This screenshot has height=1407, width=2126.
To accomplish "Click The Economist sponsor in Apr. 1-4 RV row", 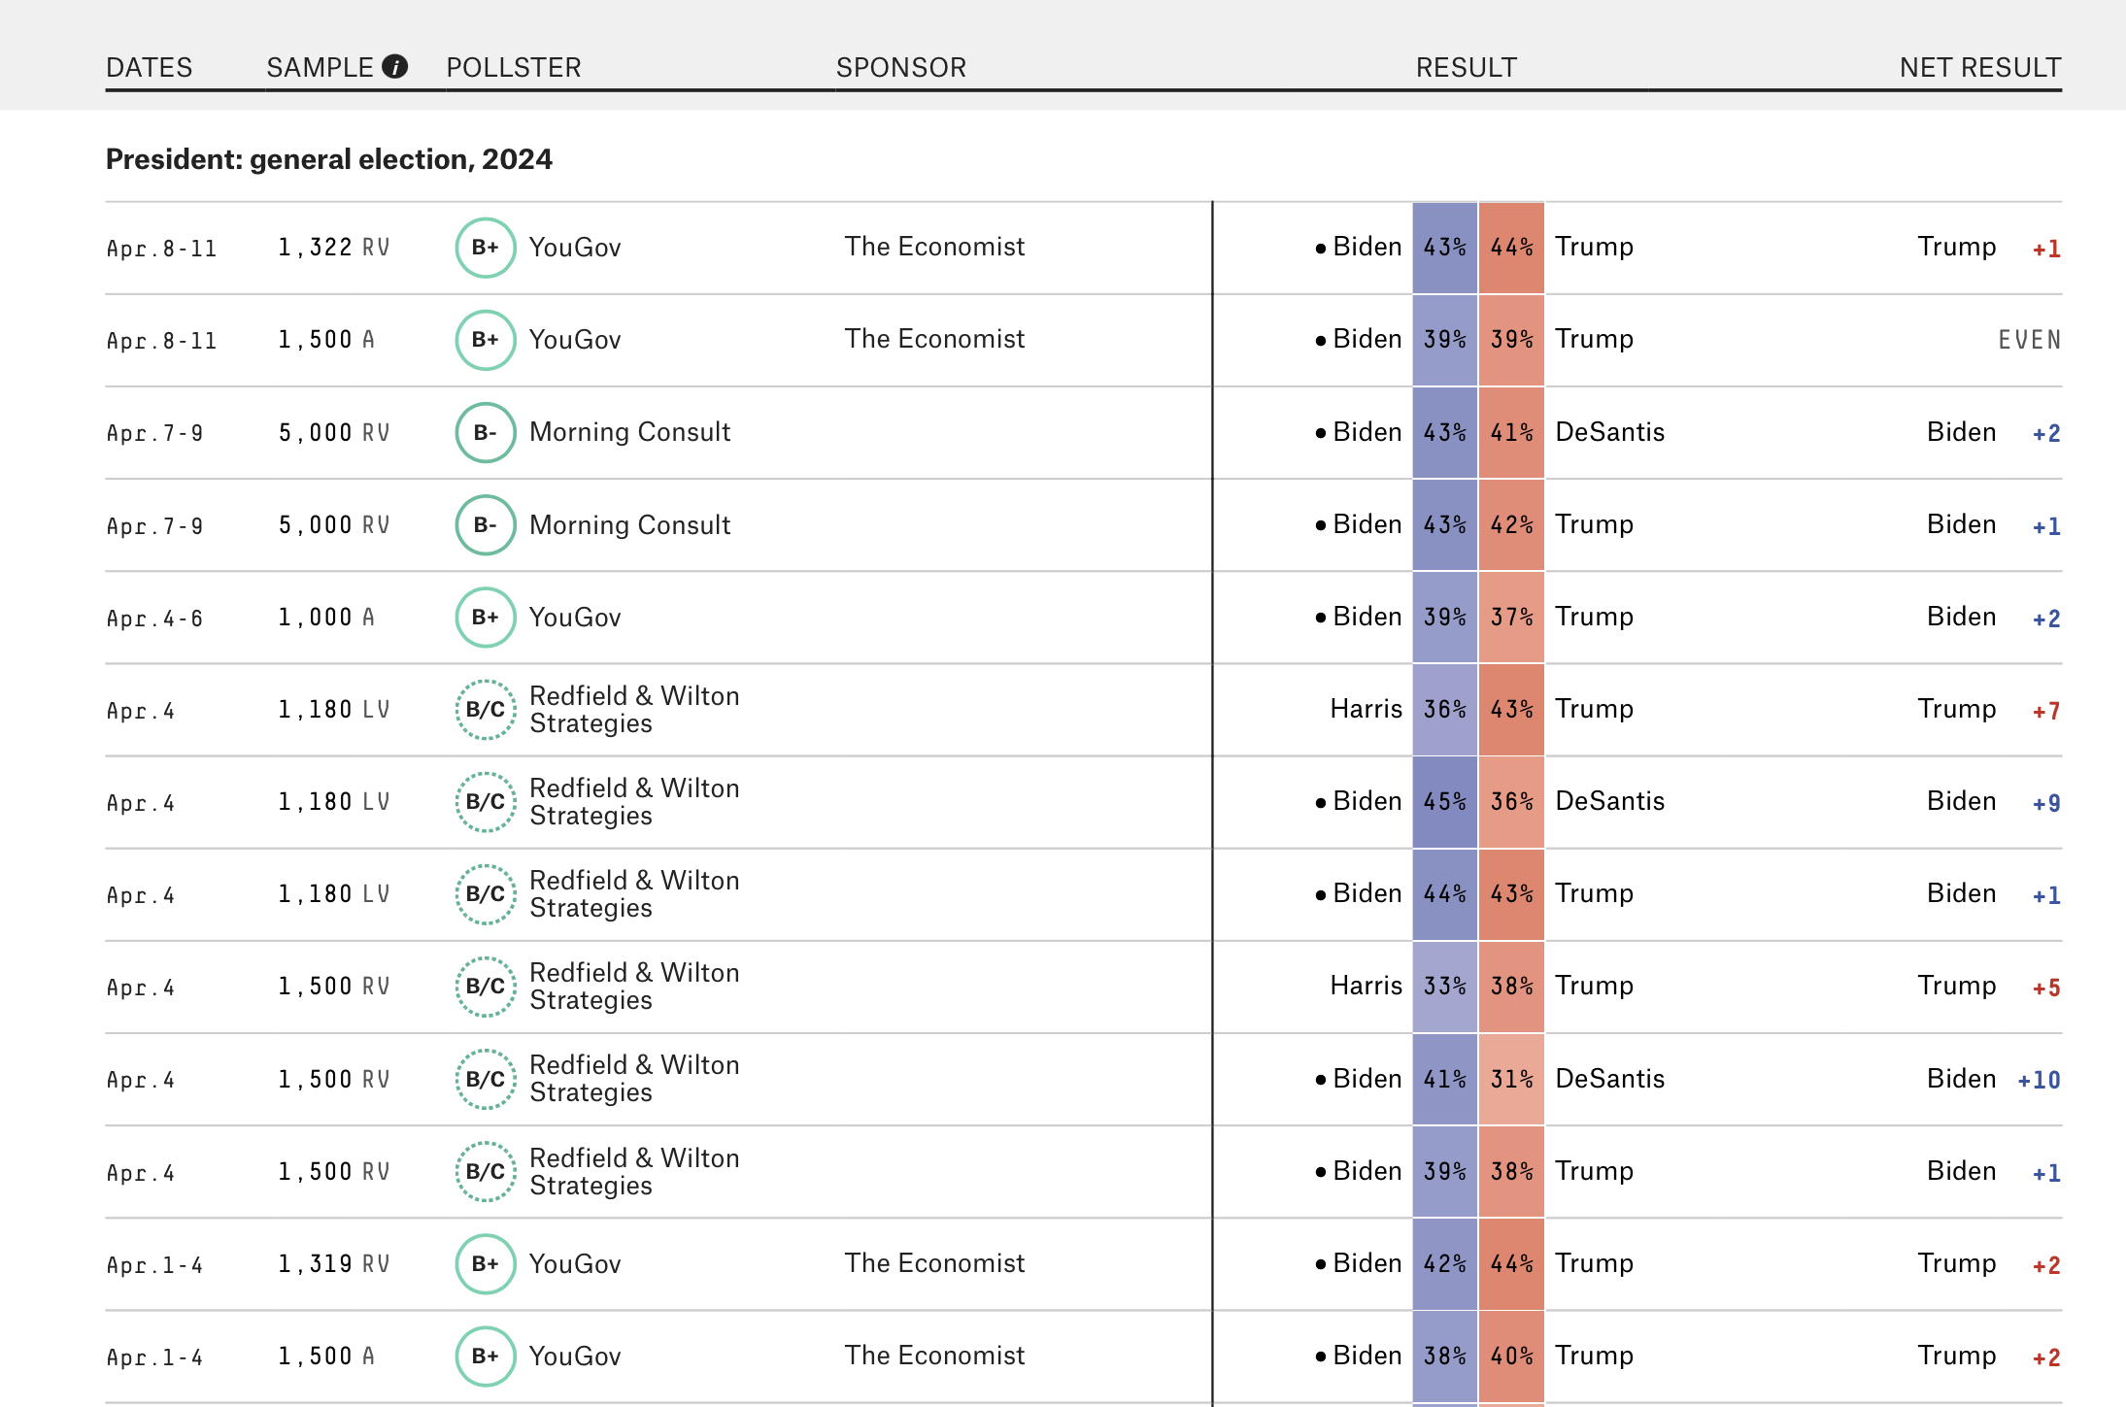I will [x=933, y=1263].
